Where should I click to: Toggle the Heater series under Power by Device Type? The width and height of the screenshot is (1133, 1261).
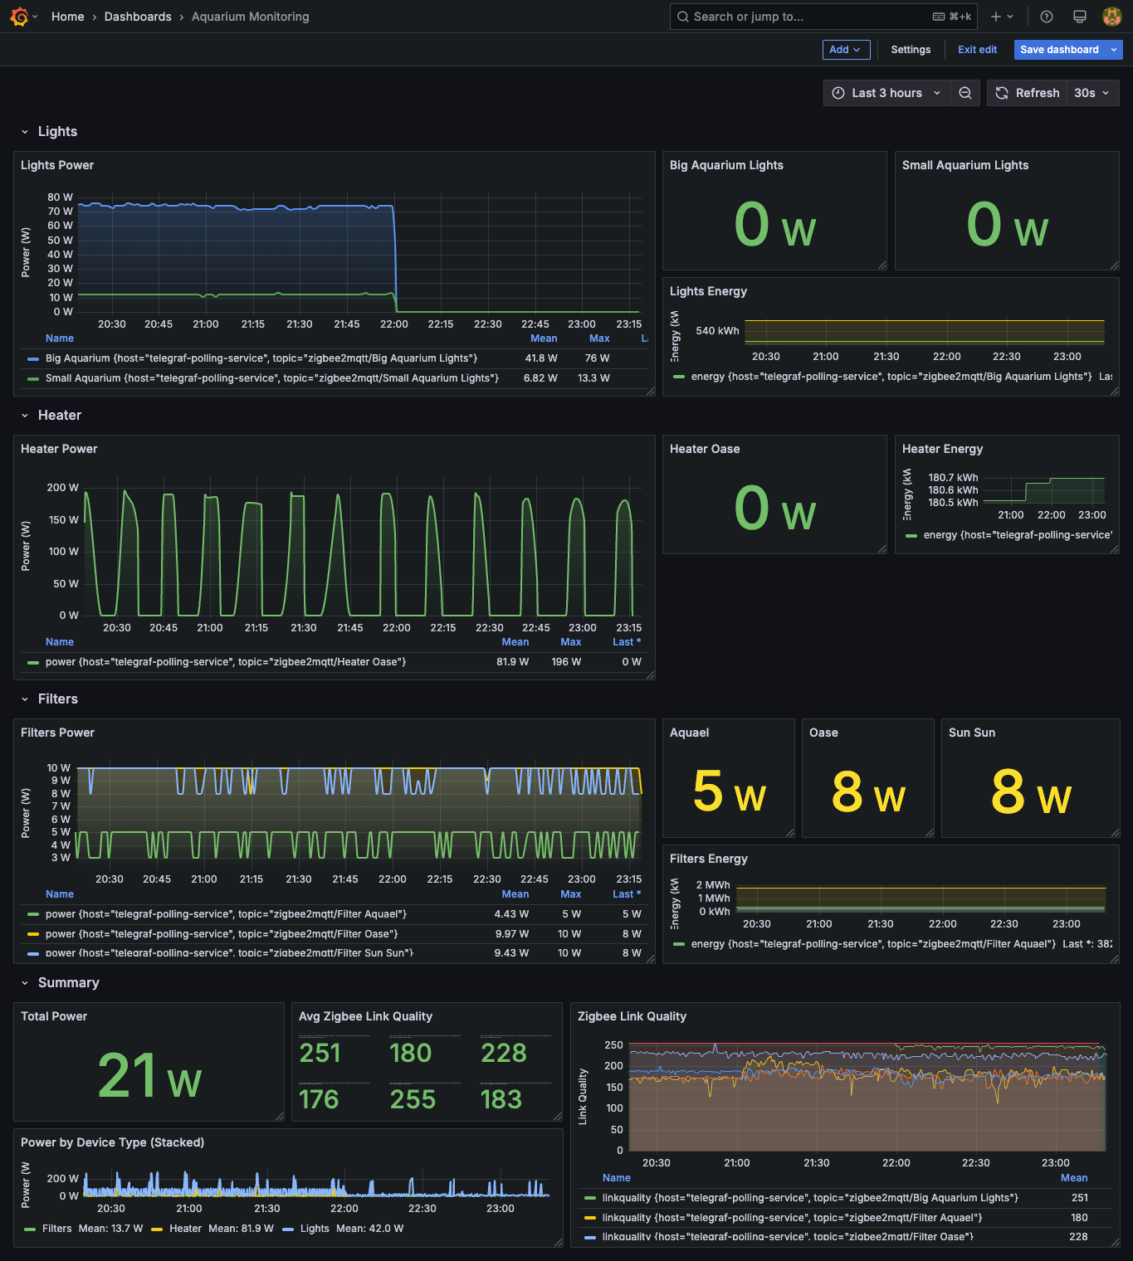[x=186, y=1228]
